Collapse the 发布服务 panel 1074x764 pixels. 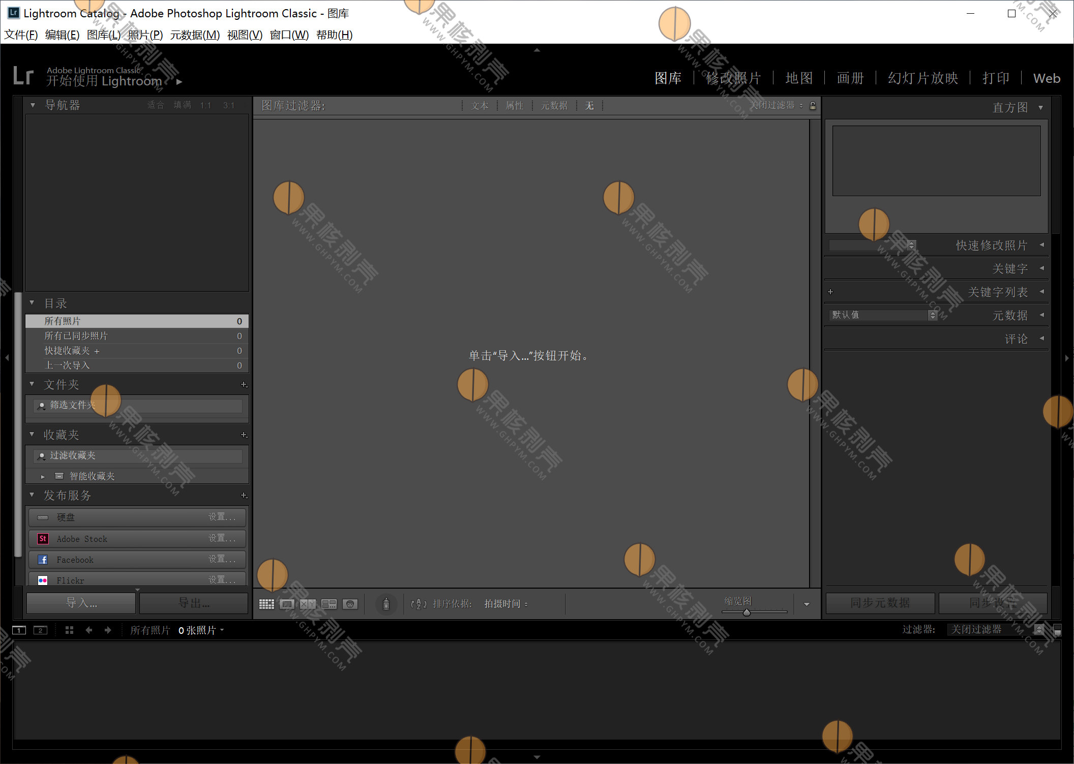coord(32,495)
